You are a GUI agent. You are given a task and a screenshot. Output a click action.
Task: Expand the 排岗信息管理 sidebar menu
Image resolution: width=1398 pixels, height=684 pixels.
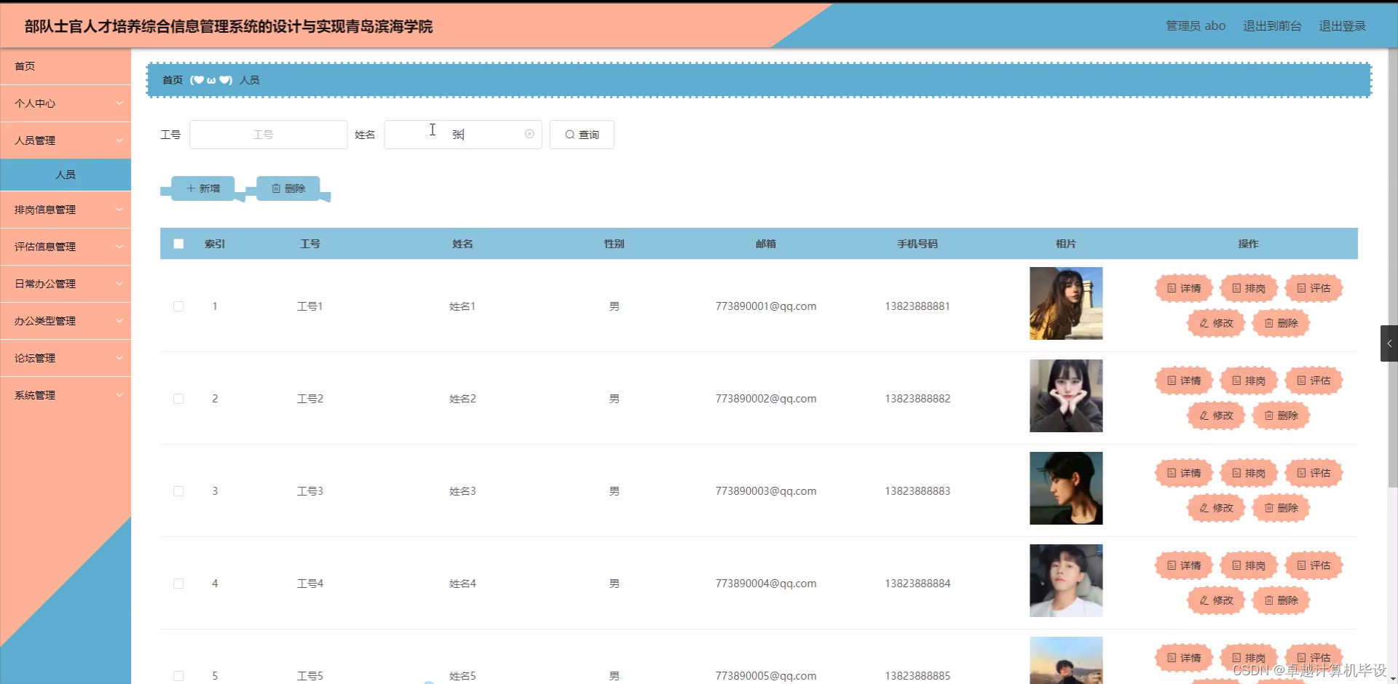66,209
